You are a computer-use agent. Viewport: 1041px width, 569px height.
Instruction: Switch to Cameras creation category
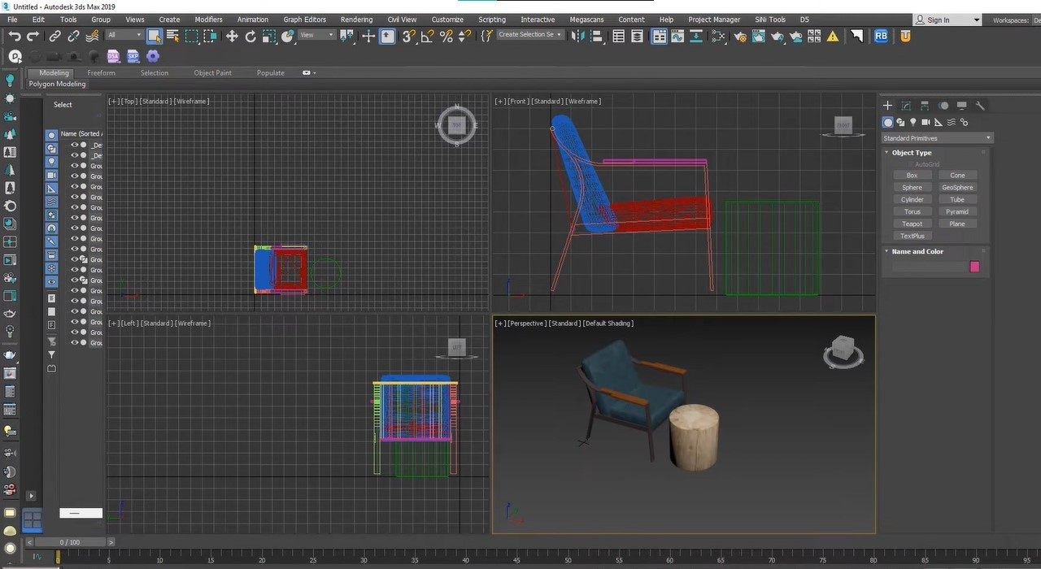(x=926, y=122)
